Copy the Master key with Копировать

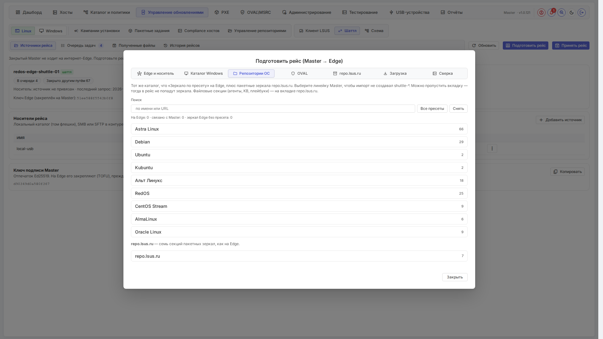pyautogui.click(x=568, y=172)
